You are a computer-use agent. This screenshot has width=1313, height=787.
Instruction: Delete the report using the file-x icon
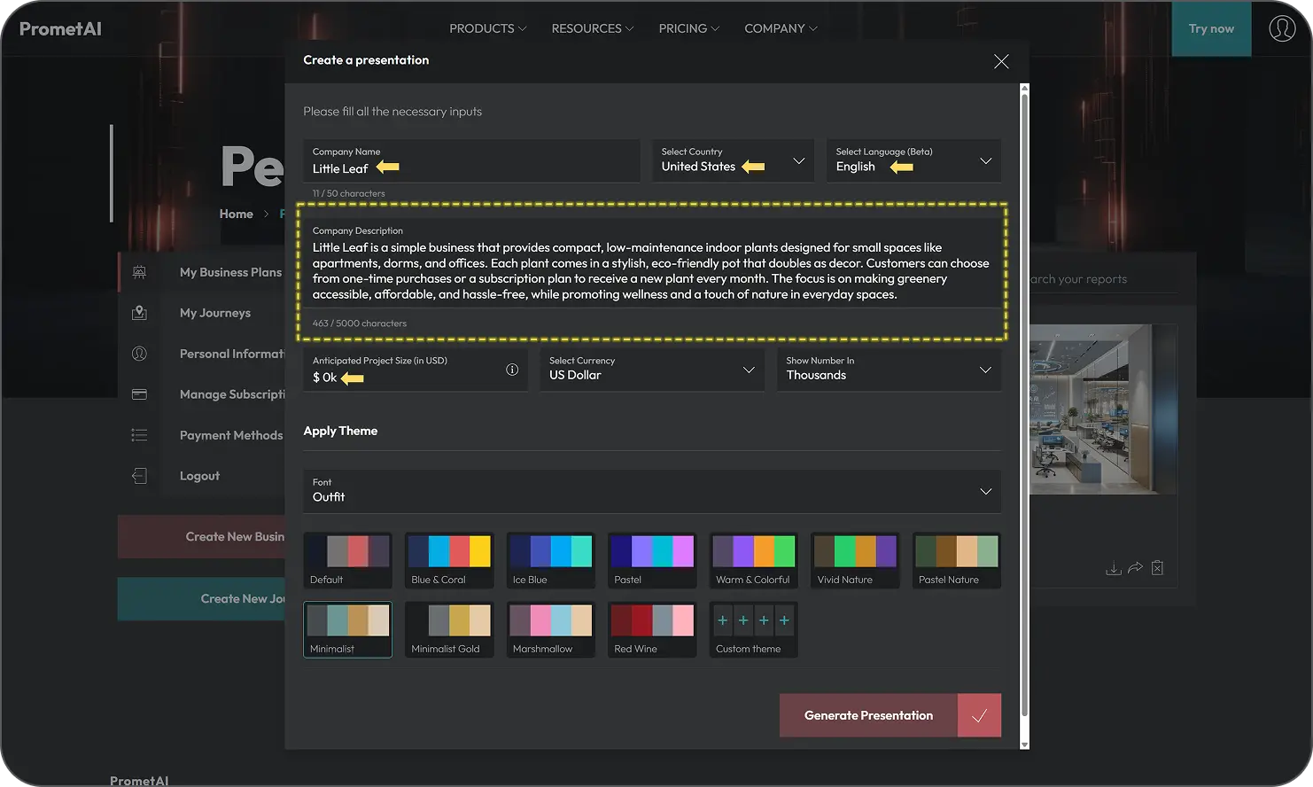[1157, 568]
